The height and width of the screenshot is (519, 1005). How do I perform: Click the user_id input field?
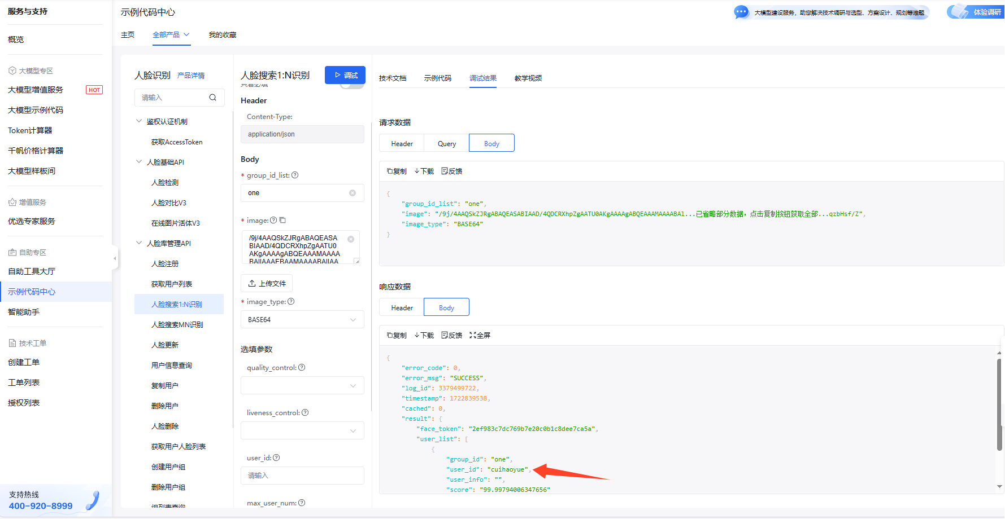302,476
